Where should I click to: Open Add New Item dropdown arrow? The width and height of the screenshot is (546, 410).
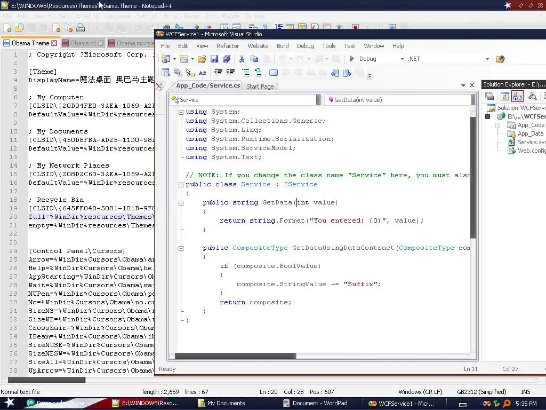point(192,59)
